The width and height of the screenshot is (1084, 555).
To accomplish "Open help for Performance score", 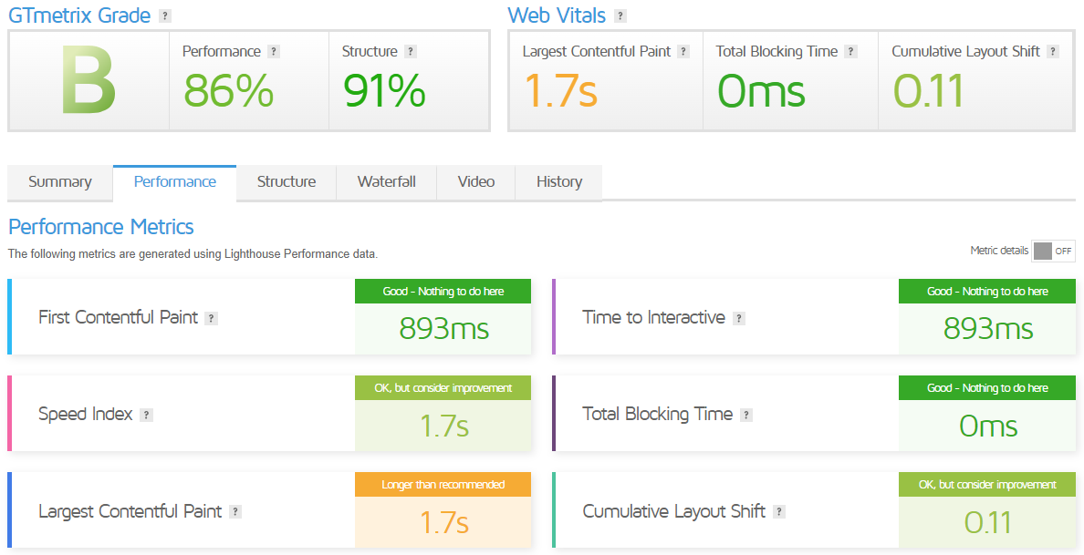I will 274,52.
